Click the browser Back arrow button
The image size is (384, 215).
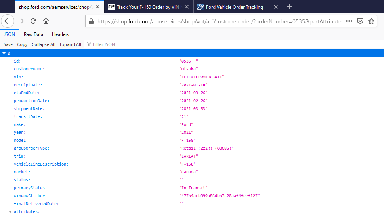coord(8,21)
